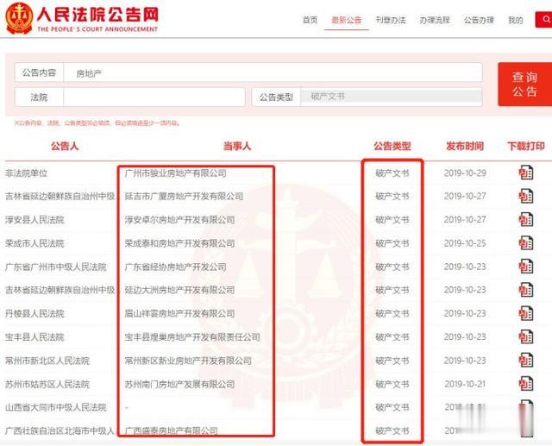This screenshot has height=446, width=552.
Task: Click 公告类型 column header
Action: (392, 146)
